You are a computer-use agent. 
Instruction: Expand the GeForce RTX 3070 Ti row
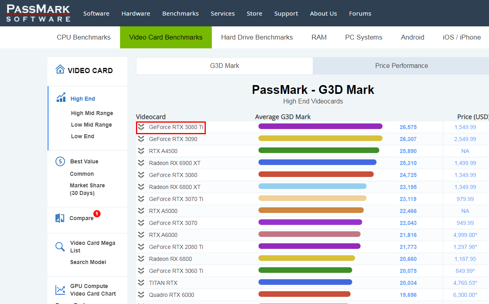(141, 199)
